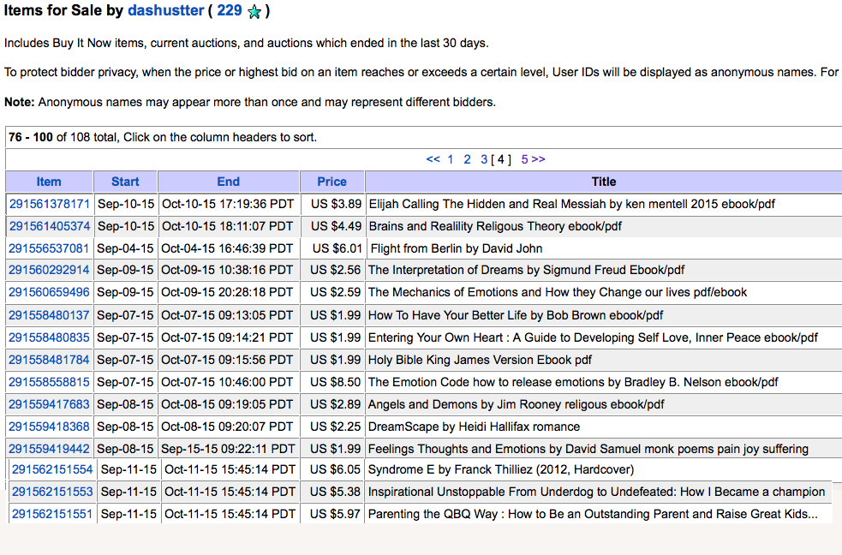
Task: Click price US $5.97
Action: (x=335, y=514)
